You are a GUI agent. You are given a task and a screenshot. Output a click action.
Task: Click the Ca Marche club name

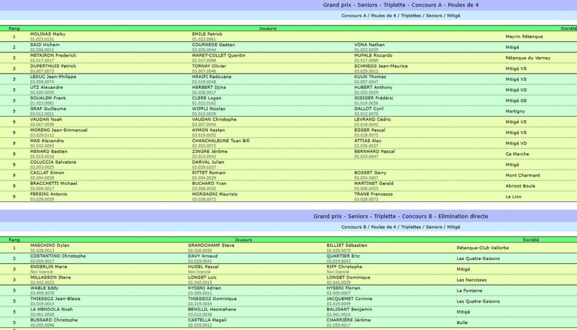point(517,154)
